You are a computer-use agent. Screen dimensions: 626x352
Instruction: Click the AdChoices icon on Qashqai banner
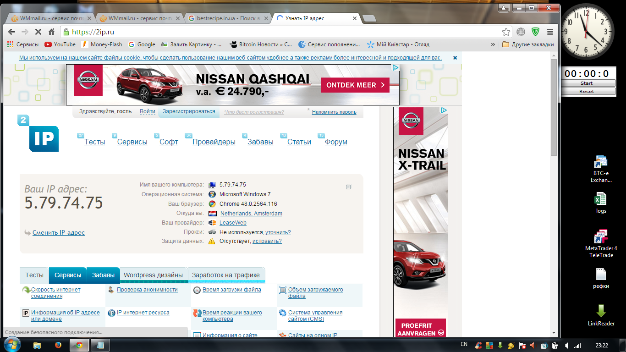(x=395, y=67)
